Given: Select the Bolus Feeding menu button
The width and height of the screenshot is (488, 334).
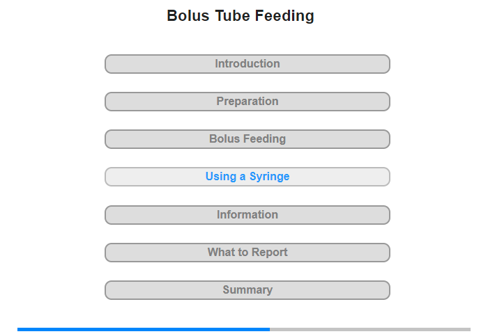Looking at the screenshot, I should pyautogui.click(x=247, y=139).
